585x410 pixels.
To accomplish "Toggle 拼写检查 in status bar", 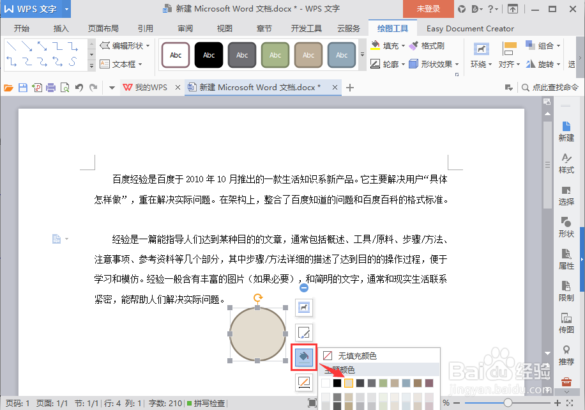I will [206, 403].
